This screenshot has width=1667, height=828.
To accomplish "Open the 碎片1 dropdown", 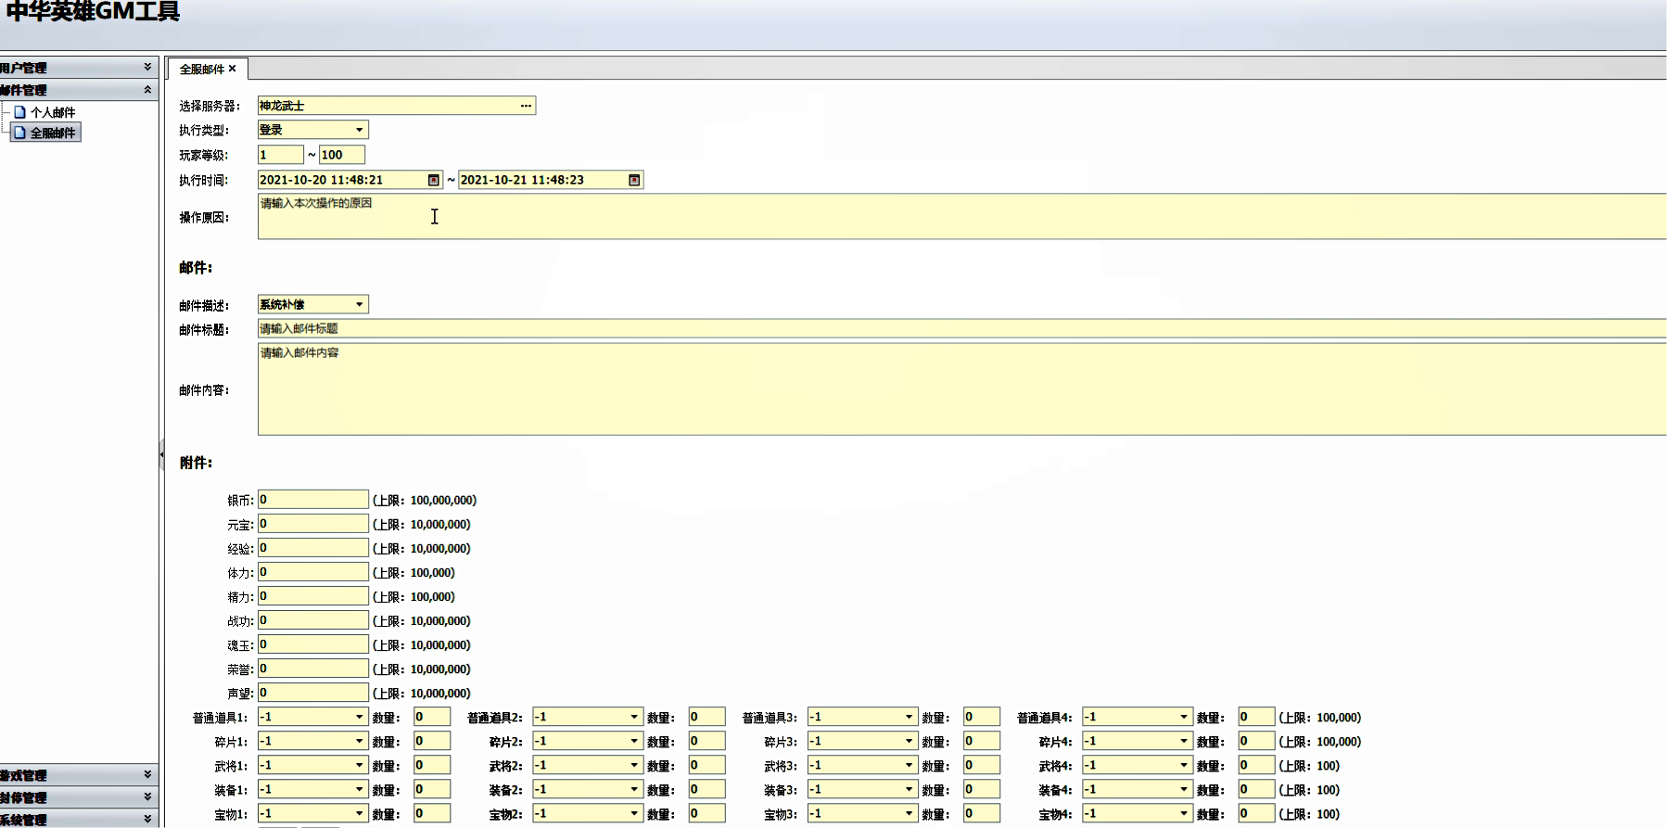I will 359,741.
